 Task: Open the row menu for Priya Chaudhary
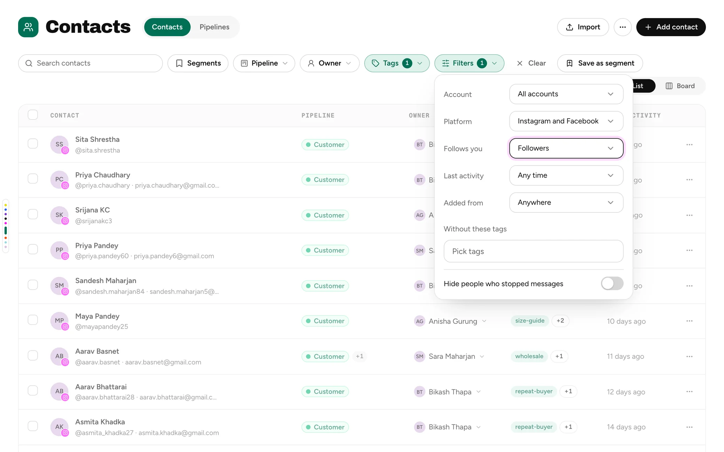689,180
